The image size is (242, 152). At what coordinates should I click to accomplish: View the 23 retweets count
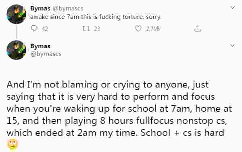pyautogui.click(x=97, y=29)
